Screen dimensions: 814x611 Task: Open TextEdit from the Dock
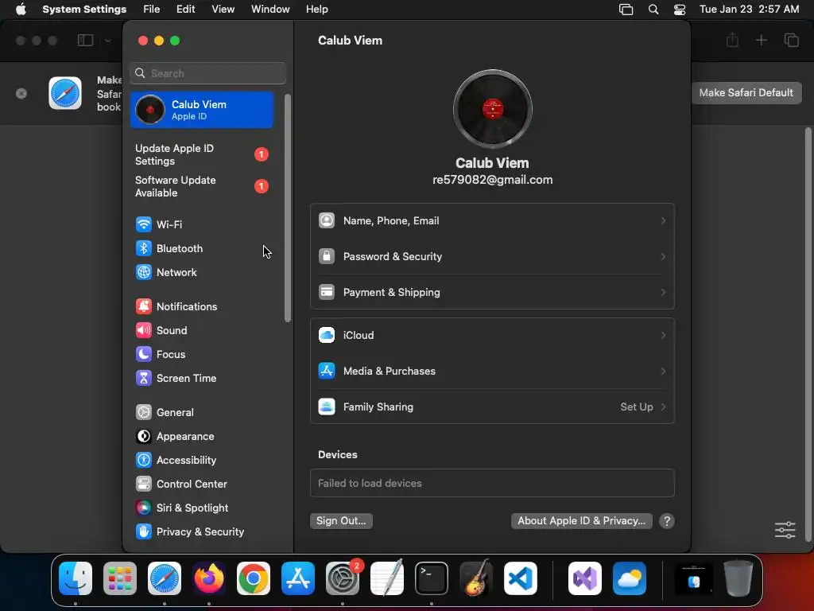coord(387,578)
